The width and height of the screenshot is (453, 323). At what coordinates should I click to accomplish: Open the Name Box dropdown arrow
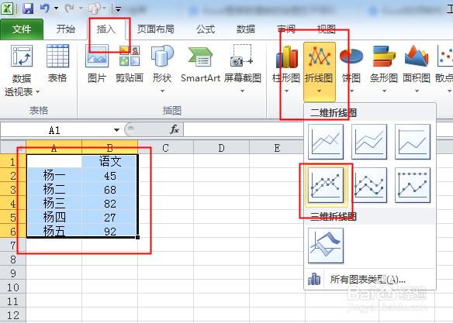pyautogui.click(x=116, y=130)
